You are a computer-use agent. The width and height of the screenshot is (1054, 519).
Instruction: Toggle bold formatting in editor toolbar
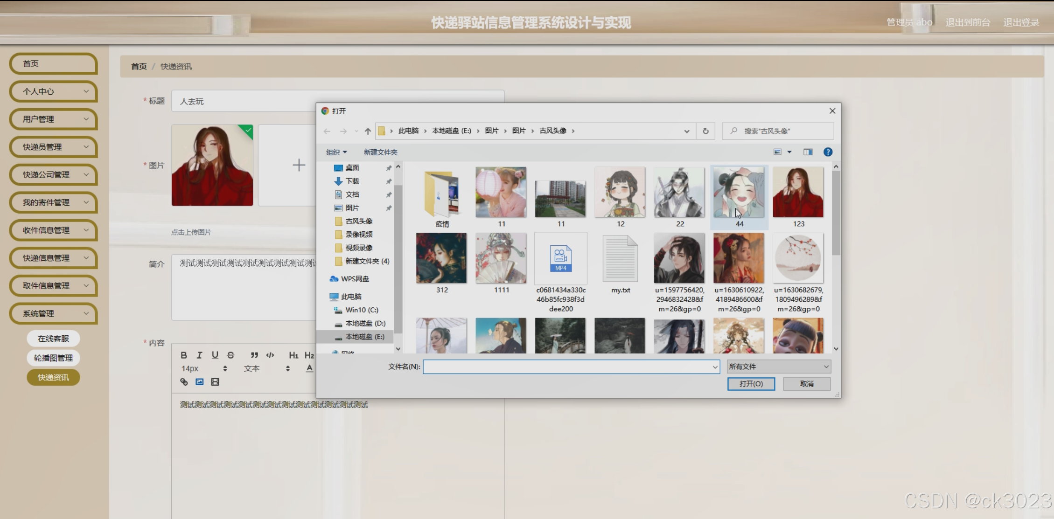point(184,355)
